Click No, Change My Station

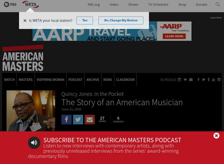pyautogui.click(x=121, y=20)
